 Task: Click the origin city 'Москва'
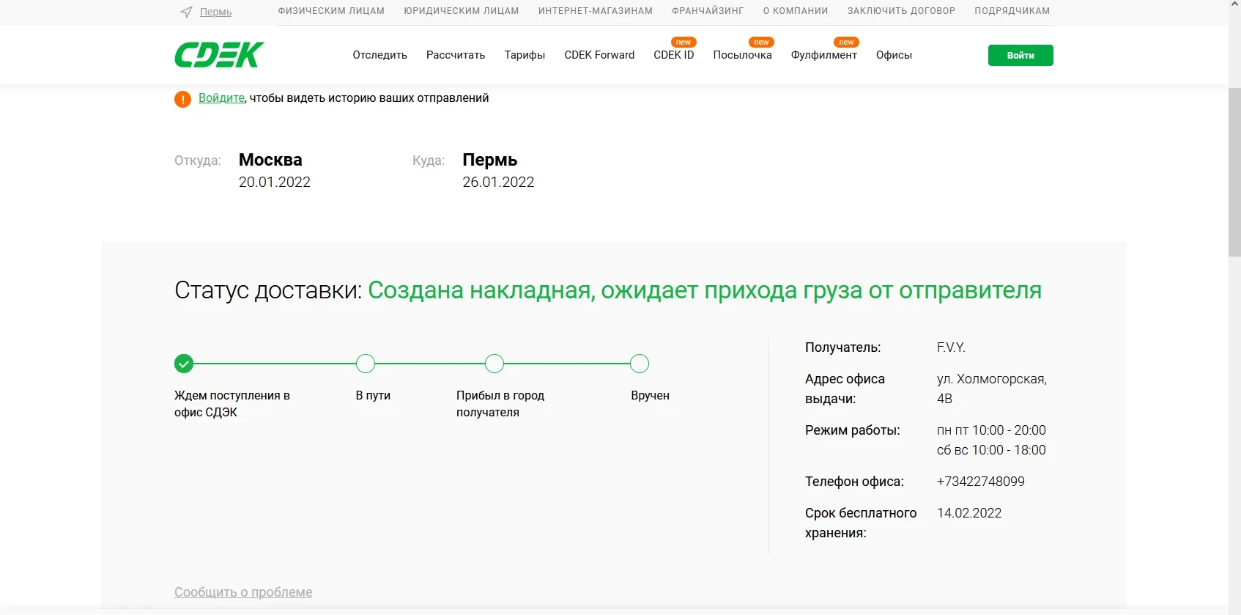270,160
